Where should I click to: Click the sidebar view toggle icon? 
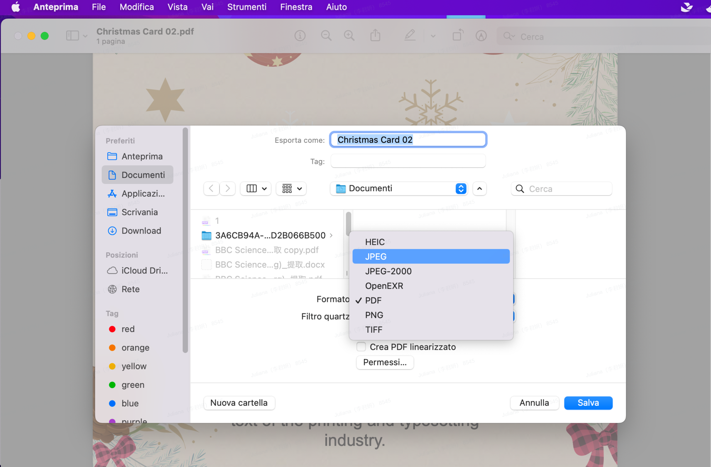[x=72, y=36]
